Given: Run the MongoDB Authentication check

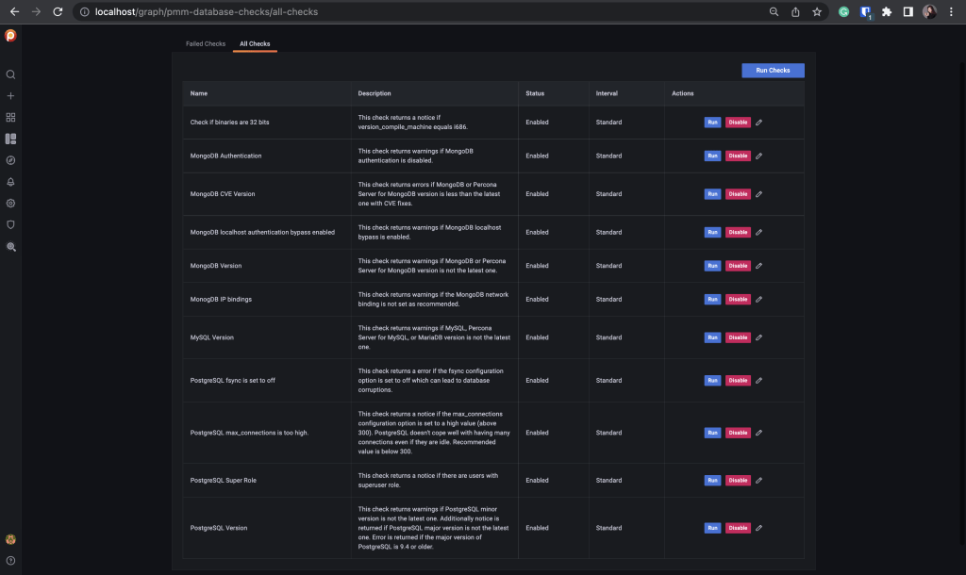Looking at the screenshot, I should point(712,156).
